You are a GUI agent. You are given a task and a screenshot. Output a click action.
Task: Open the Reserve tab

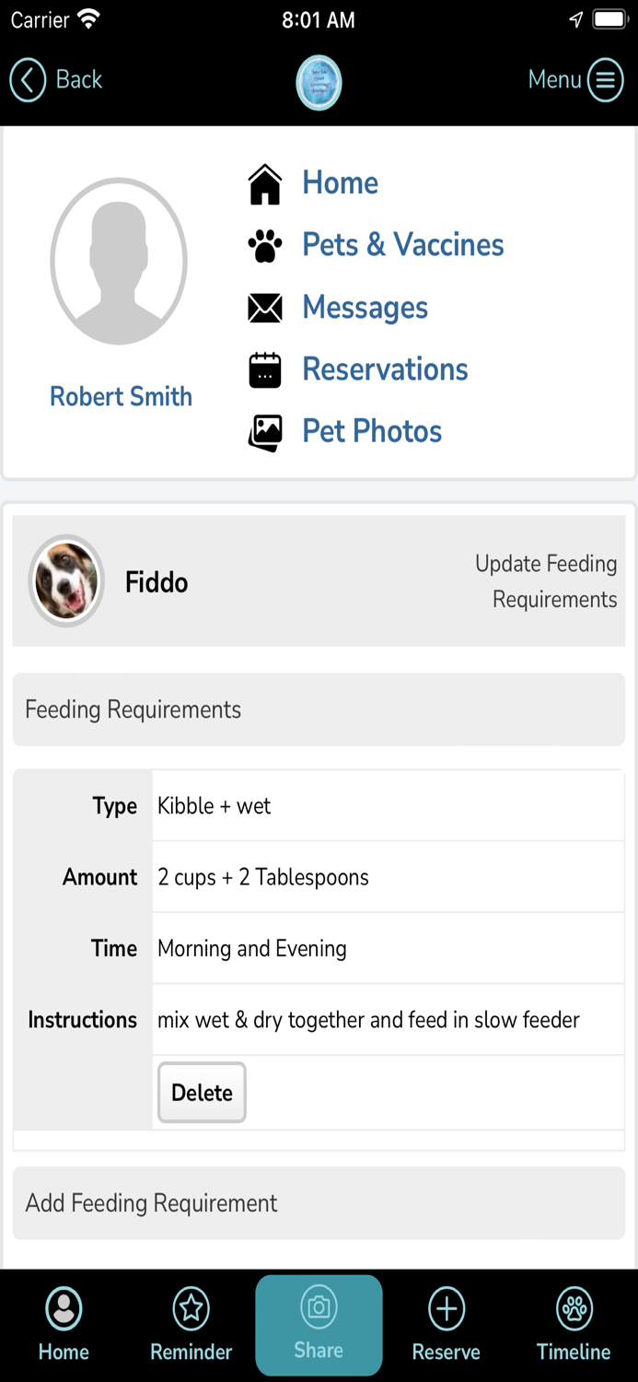click(x=447, y=1324)
